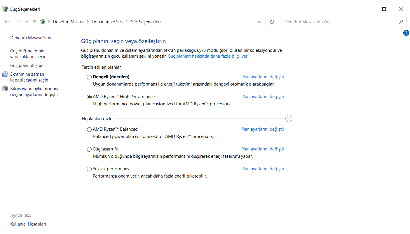Go to Donanım ve Ses breadcrumb
410x234 pixels.
(x=107, y=22)
